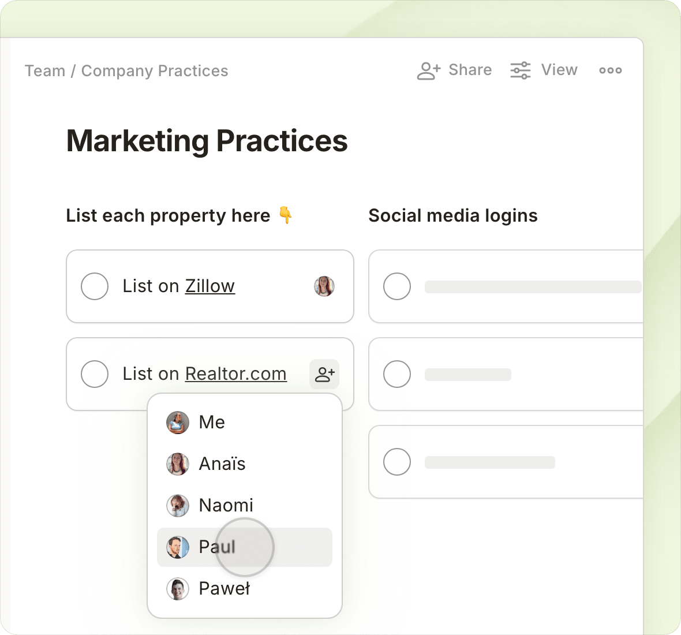Click the Share person-plus icon
Viewport: 681px width, 635px height.
pos(429,70)
